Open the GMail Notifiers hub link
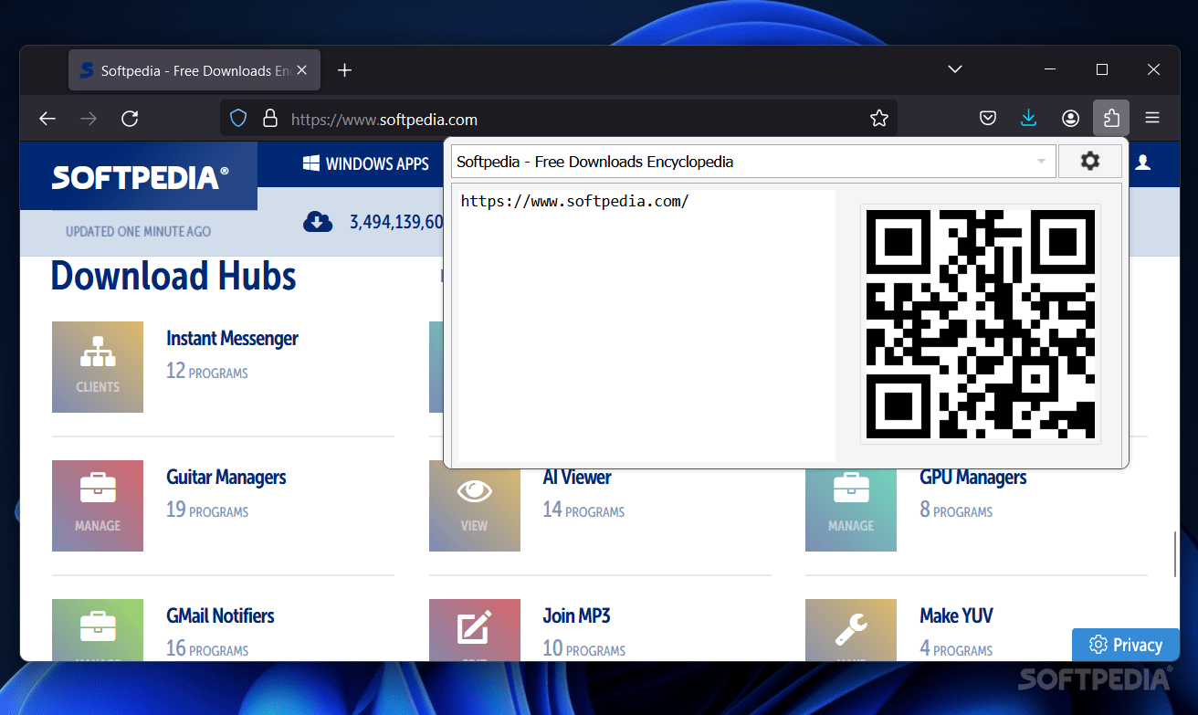Image resolution: width=1198 pixels, height=715 pixels. (x=220, y=616)
